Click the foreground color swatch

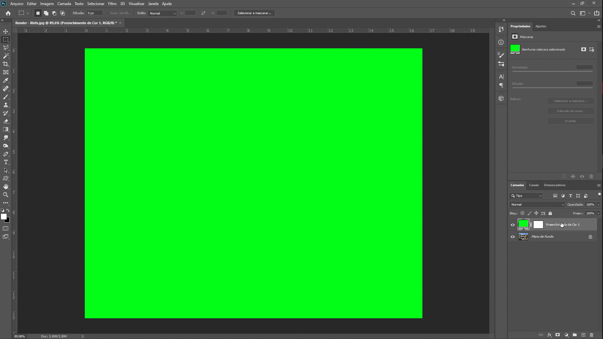click(x=3, y=216)
